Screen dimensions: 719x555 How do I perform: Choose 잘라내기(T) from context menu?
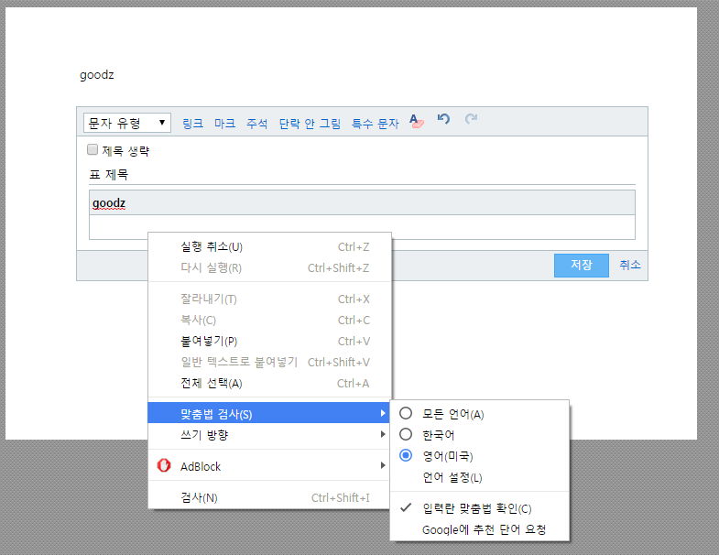269,299
